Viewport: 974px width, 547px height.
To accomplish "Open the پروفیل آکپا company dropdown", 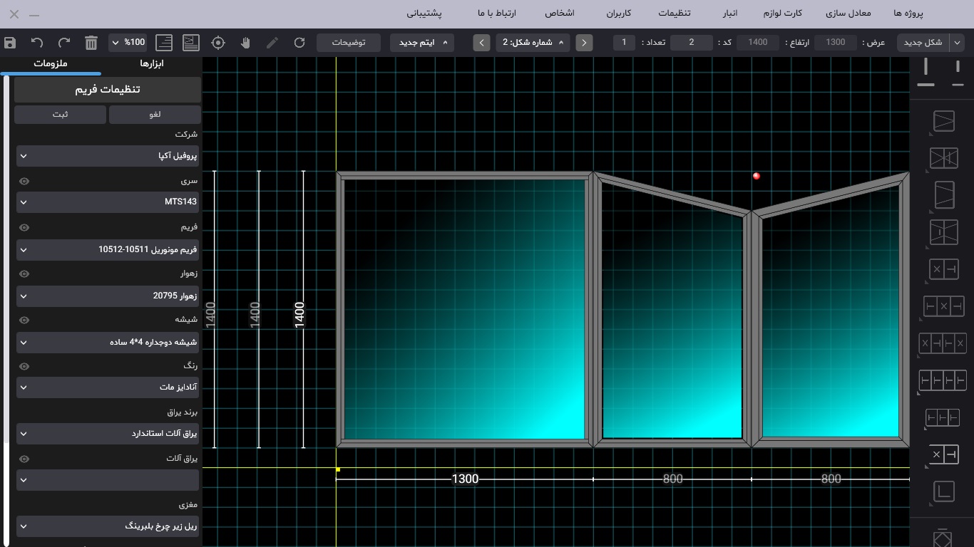I will point(108,156).
